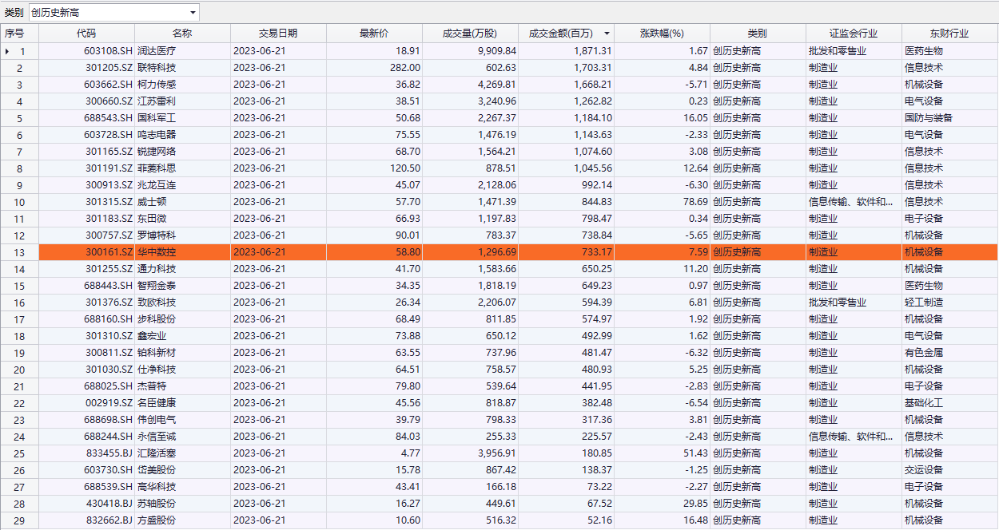Image resolution: width=999 pixels, height=530 pixels.
Task: Click the 国防与装备 industry cell for 国科军工
Action: pyautogui.click(x=949, y=118)
